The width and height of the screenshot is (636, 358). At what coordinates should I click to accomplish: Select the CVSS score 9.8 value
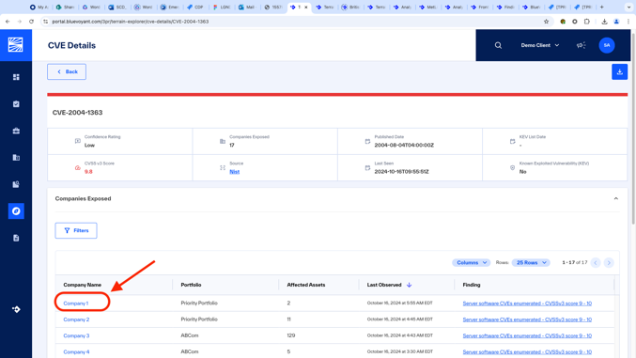pyautogui.click(x=88, y=172)
